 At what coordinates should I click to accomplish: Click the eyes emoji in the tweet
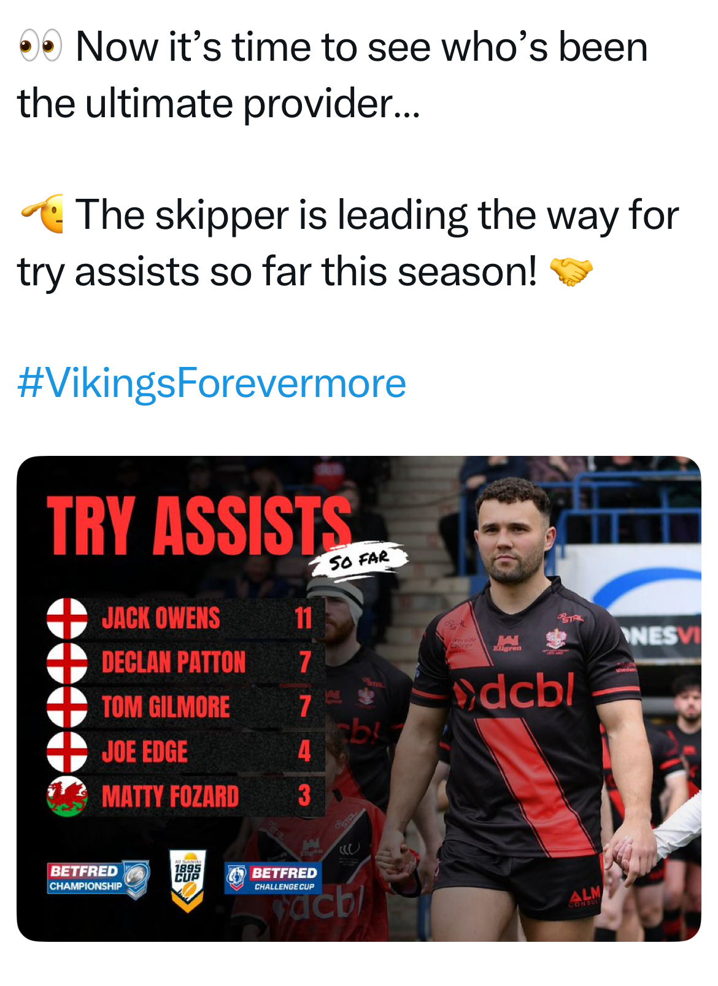coord(41,47)
